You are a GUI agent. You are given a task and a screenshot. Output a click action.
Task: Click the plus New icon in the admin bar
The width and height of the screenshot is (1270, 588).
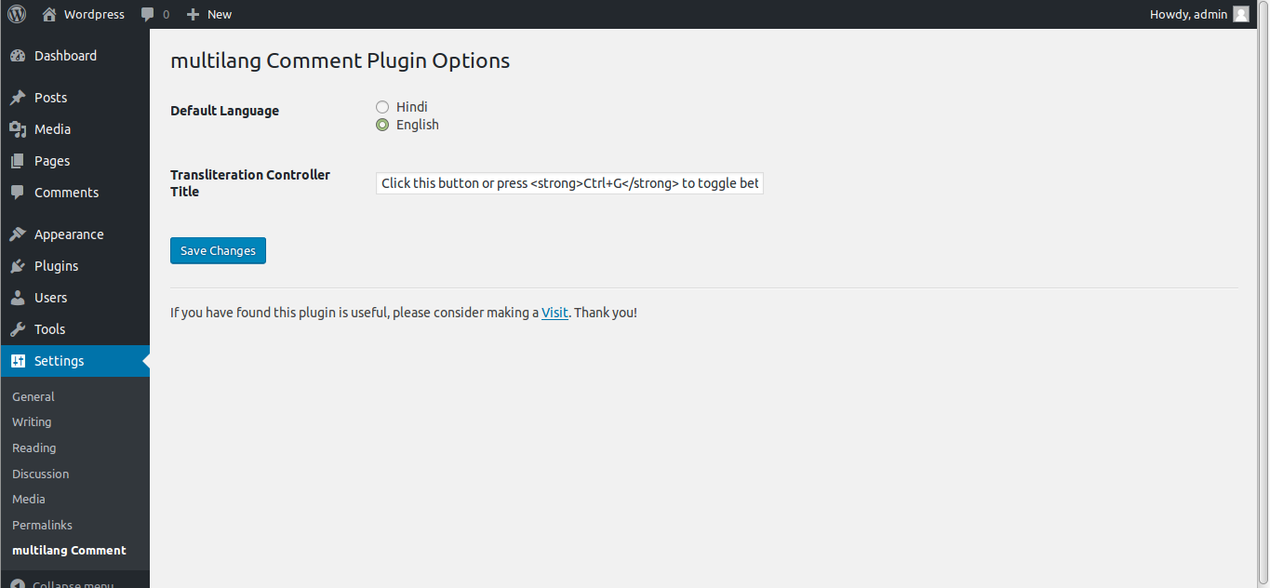[x=194, y=14]
